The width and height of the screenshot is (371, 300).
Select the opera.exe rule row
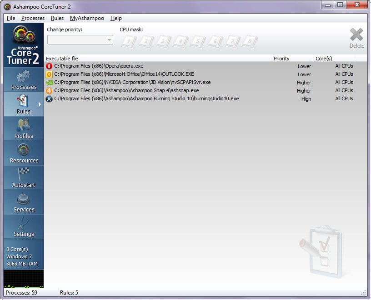click(206, 66)
